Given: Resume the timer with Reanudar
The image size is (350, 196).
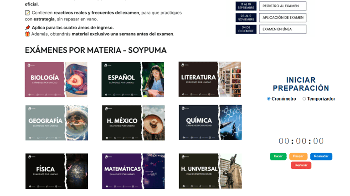Looking at the screenshot, I should (321, 156).
